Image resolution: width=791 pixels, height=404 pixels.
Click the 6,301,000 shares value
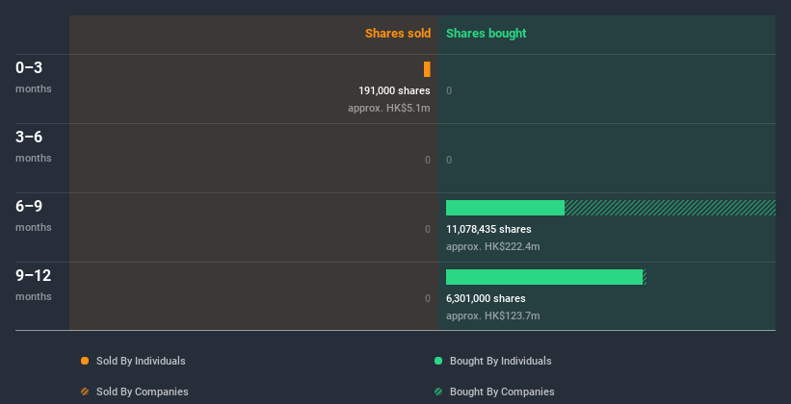pos(486,298)
